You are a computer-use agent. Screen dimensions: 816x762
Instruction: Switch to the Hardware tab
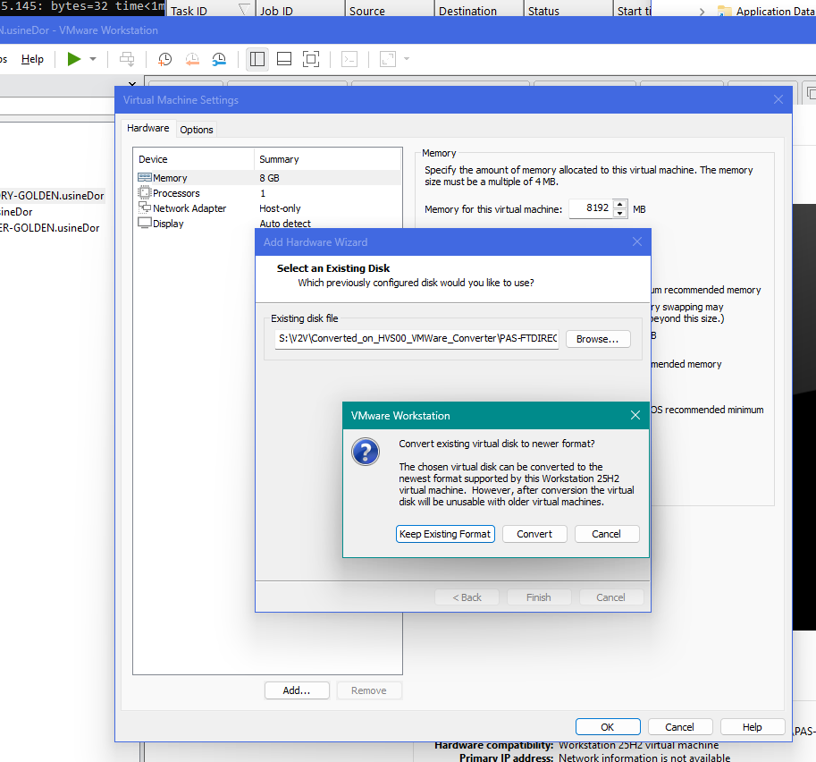coord(147,128)
